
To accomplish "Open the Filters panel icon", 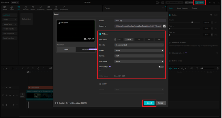I will pyautogui.click(x=56, y=8).
